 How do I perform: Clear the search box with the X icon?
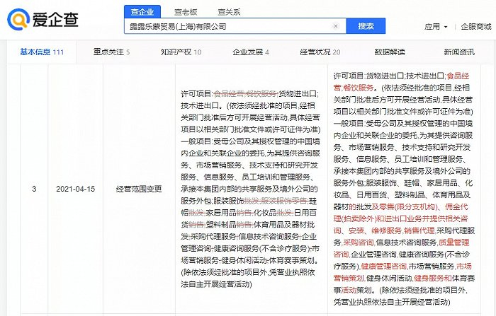pyautogui.click(x=336, y=26)
